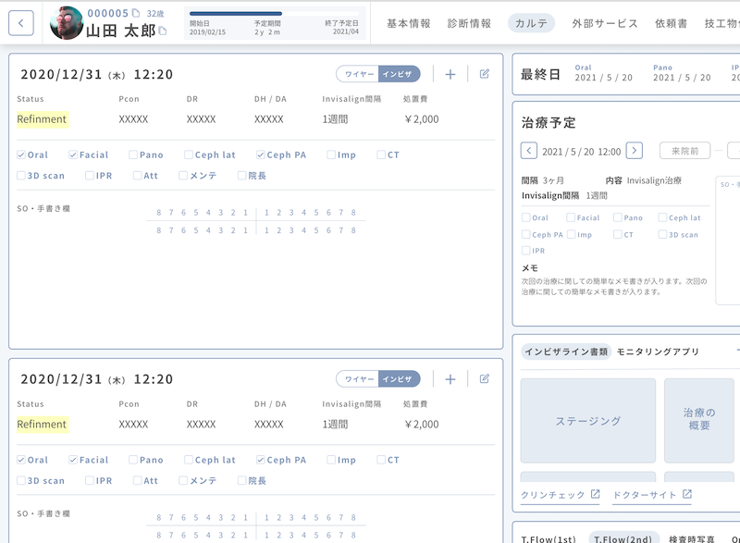Click plus icon in second record card
The image size is (740, 543).
(x=450, y=378)
